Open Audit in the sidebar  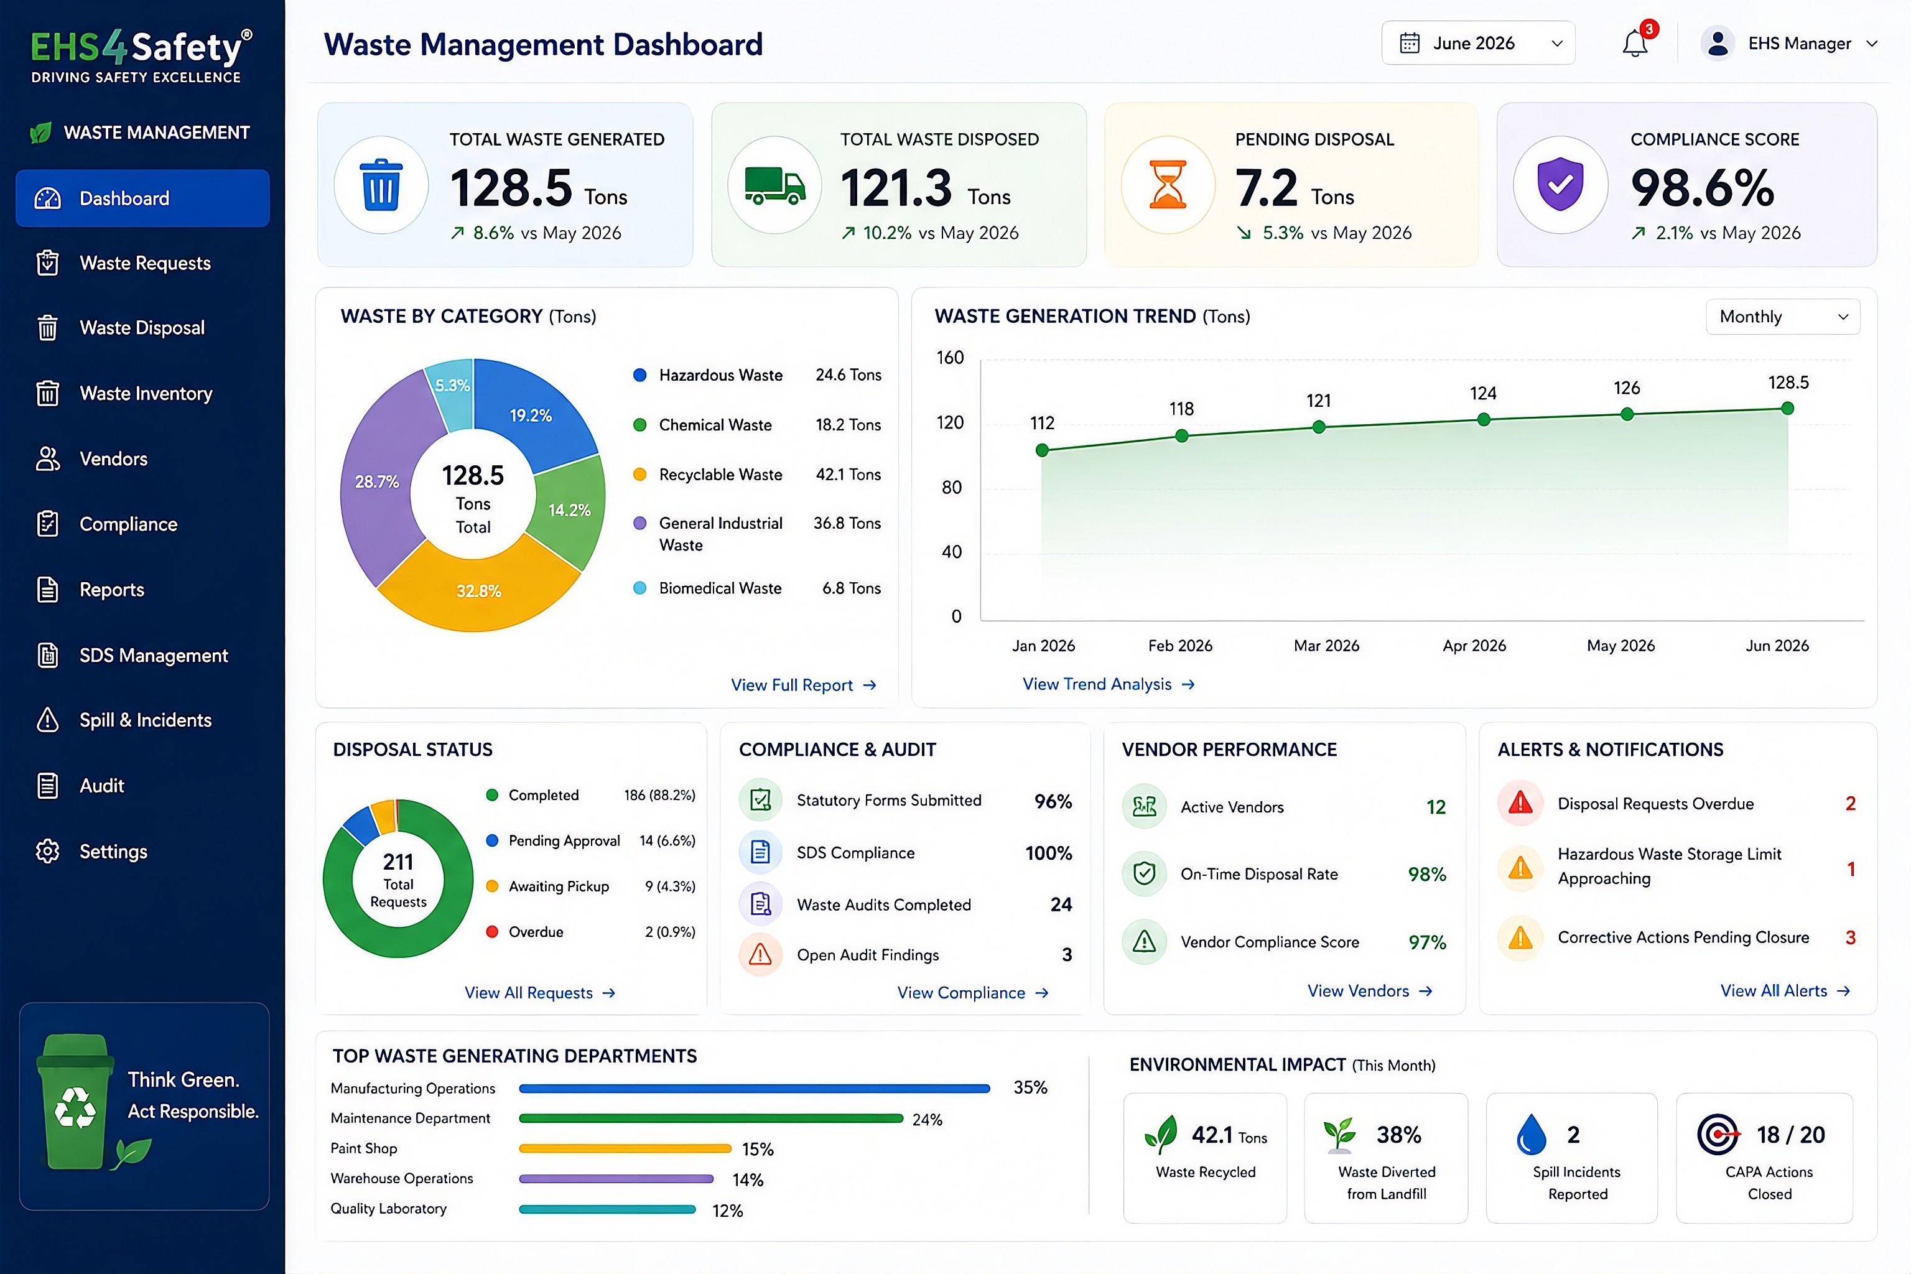click(142, 786)
